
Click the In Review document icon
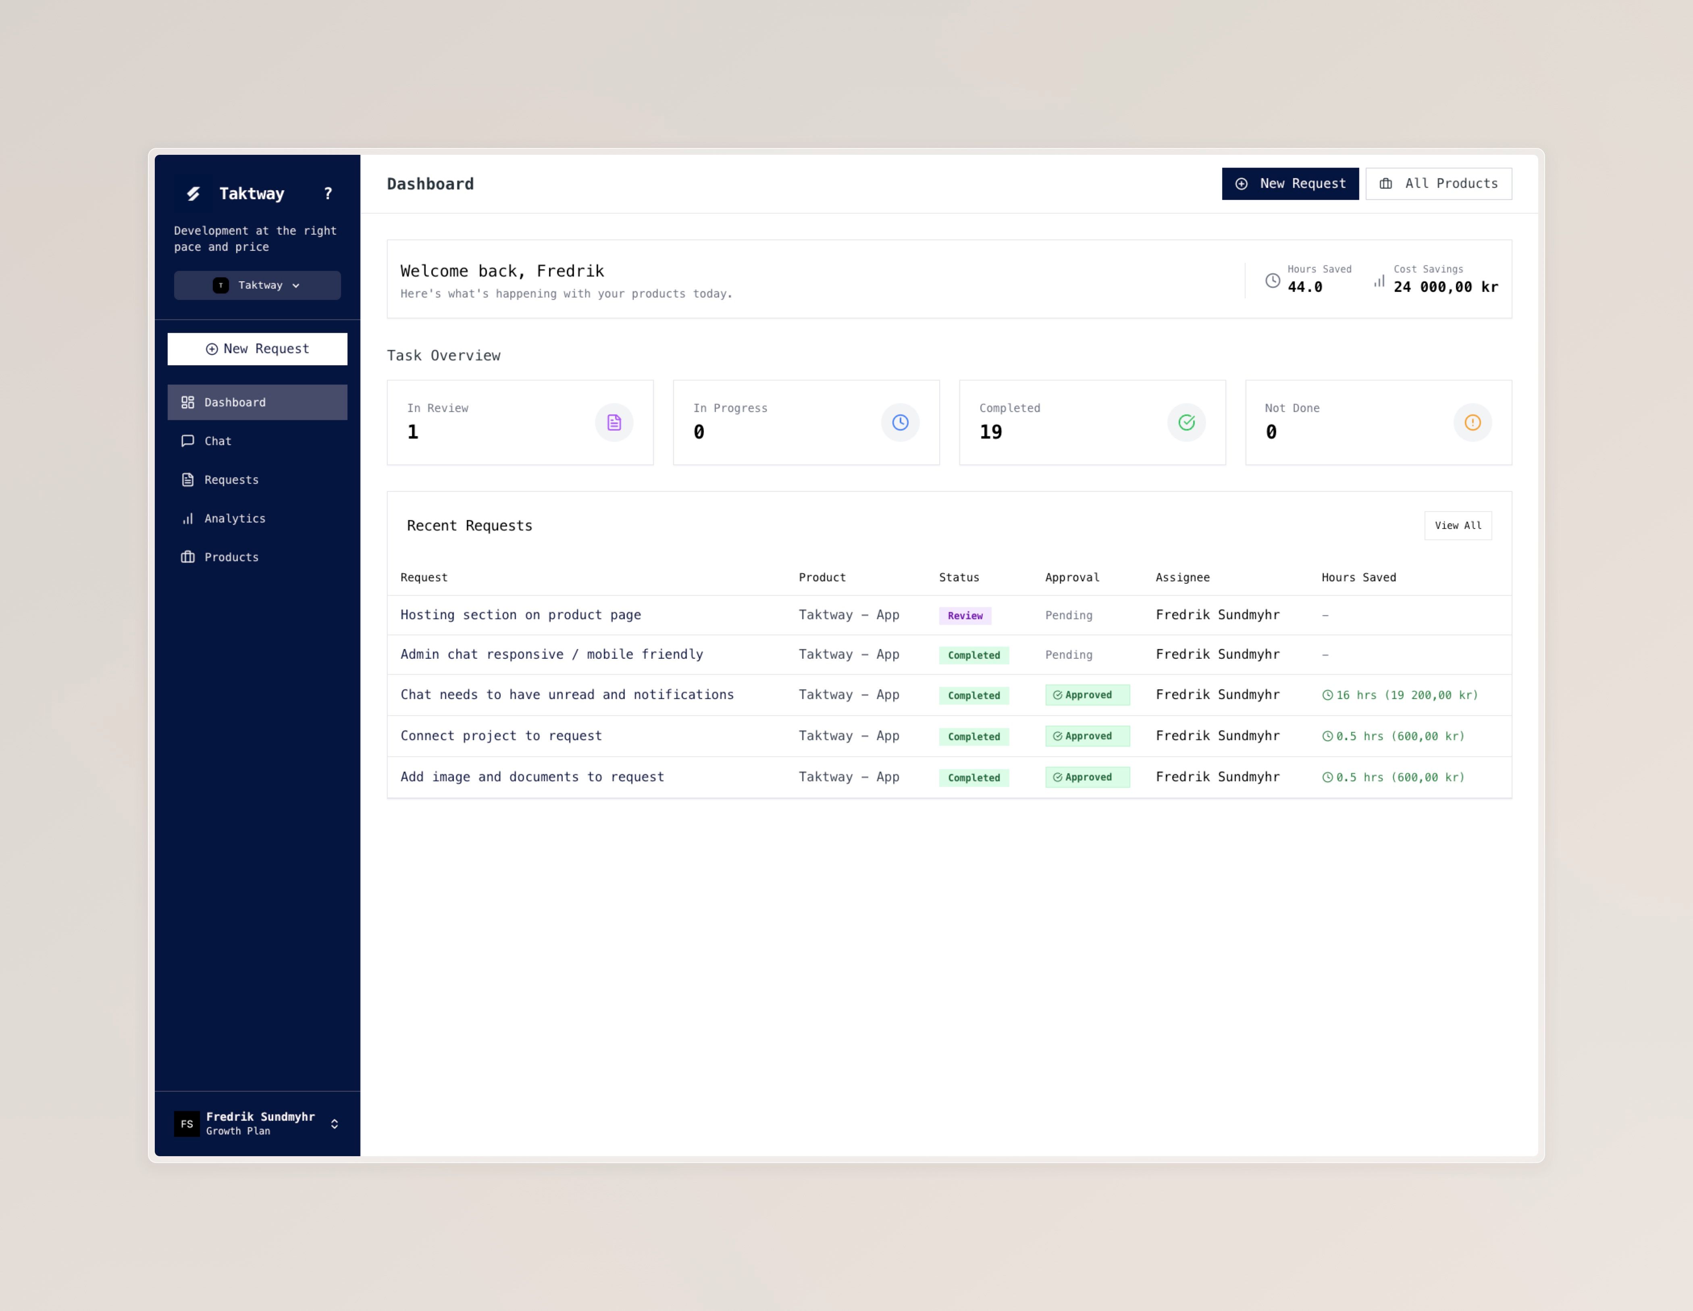tap(614, 422)
